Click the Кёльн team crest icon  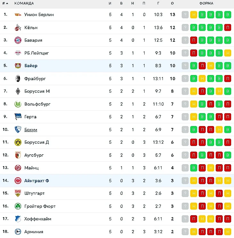click(x=18, y=28)
